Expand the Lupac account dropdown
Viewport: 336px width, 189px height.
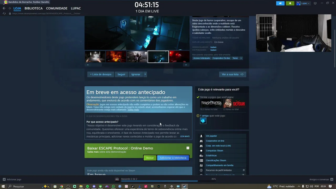pyautogui.click(x=303, y=3)
